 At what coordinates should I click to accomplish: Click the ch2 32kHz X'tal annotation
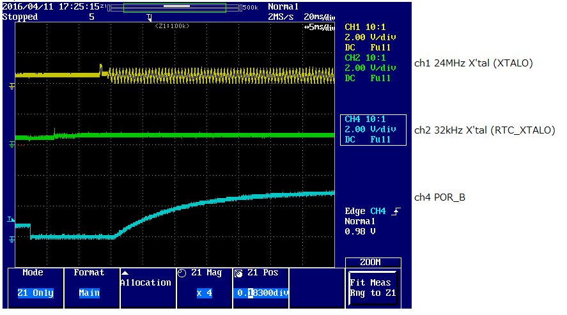(x=485, y=130)
